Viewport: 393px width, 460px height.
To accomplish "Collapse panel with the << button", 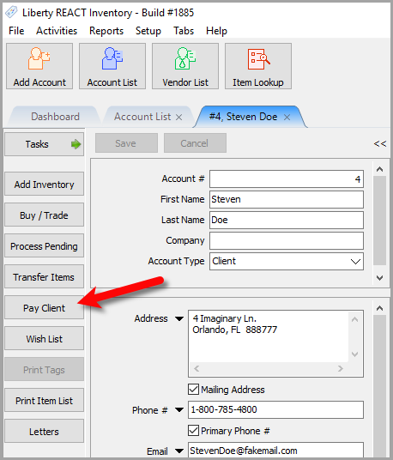I will (x=380, y=143).
